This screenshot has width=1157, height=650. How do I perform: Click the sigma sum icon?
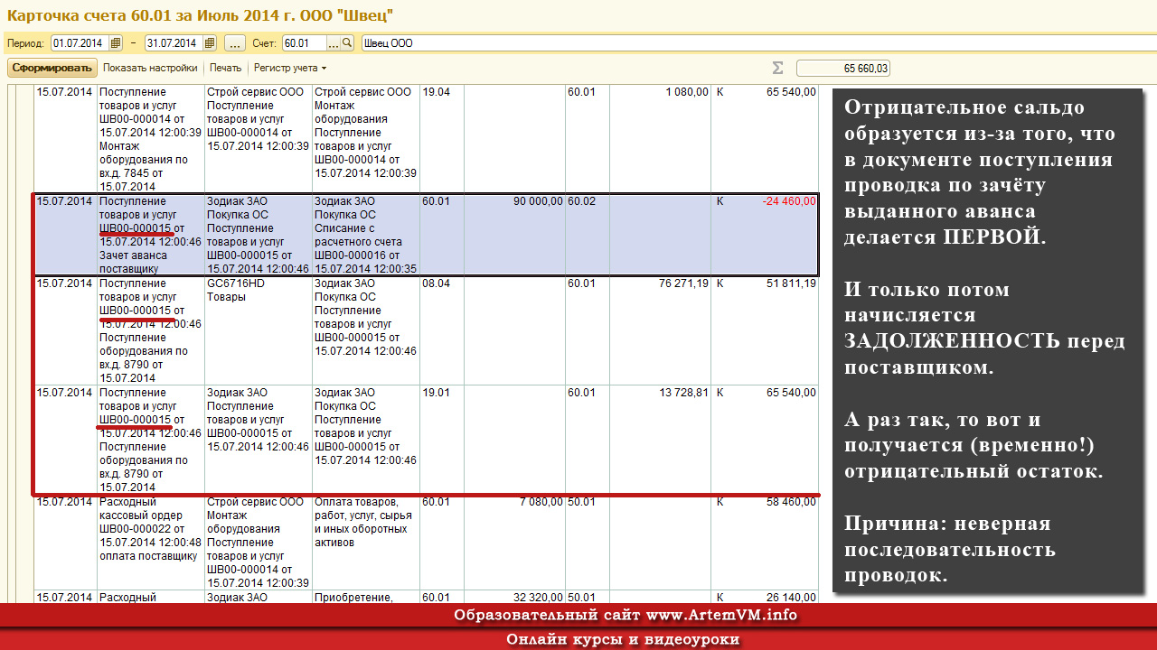[x=777, y=69]
